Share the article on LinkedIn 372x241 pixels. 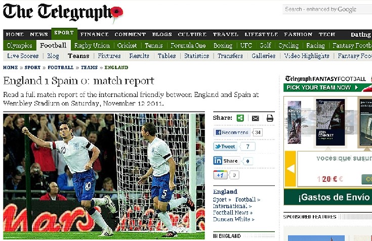pos(226,161)
